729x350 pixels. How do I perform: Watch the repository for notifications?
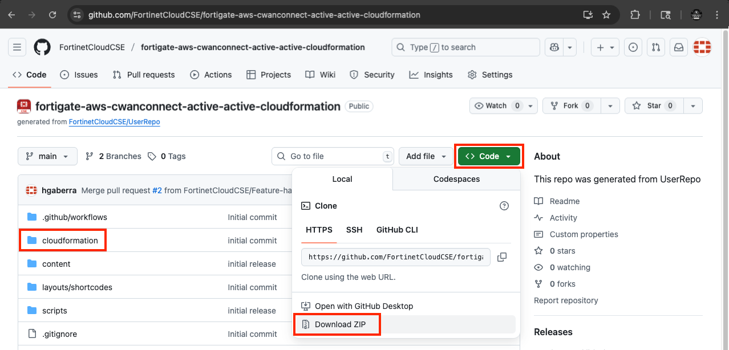[495, 105]
